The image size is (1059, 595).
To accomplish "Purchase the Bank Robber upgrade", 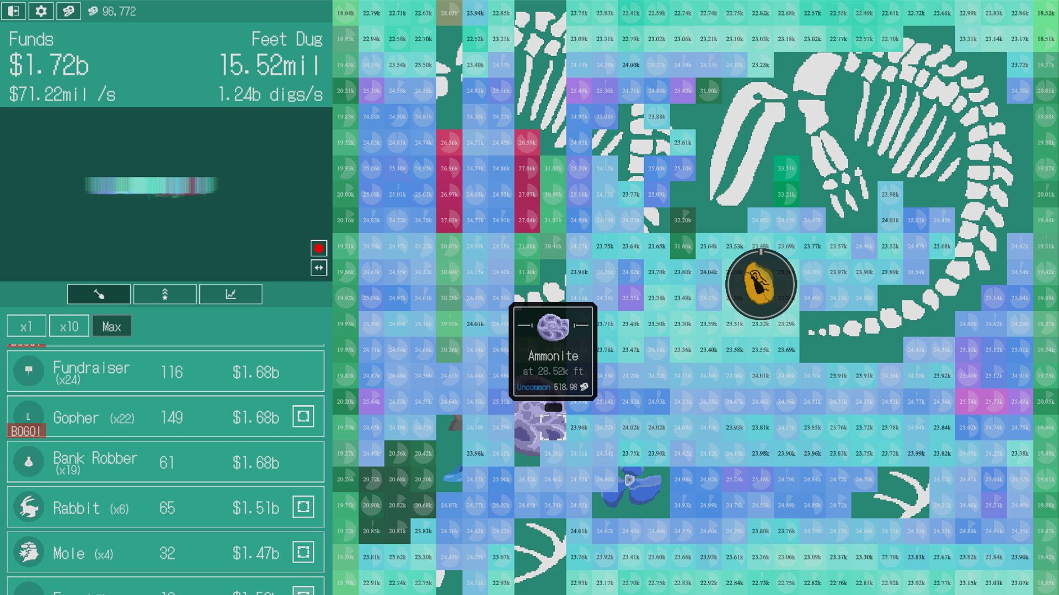I will (165, 462).
